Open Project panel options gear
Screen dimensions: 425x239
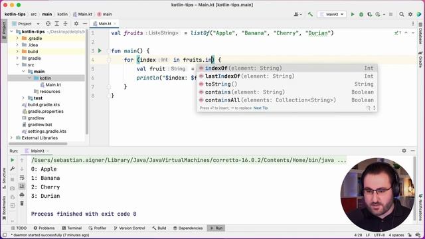click(76, 24)
